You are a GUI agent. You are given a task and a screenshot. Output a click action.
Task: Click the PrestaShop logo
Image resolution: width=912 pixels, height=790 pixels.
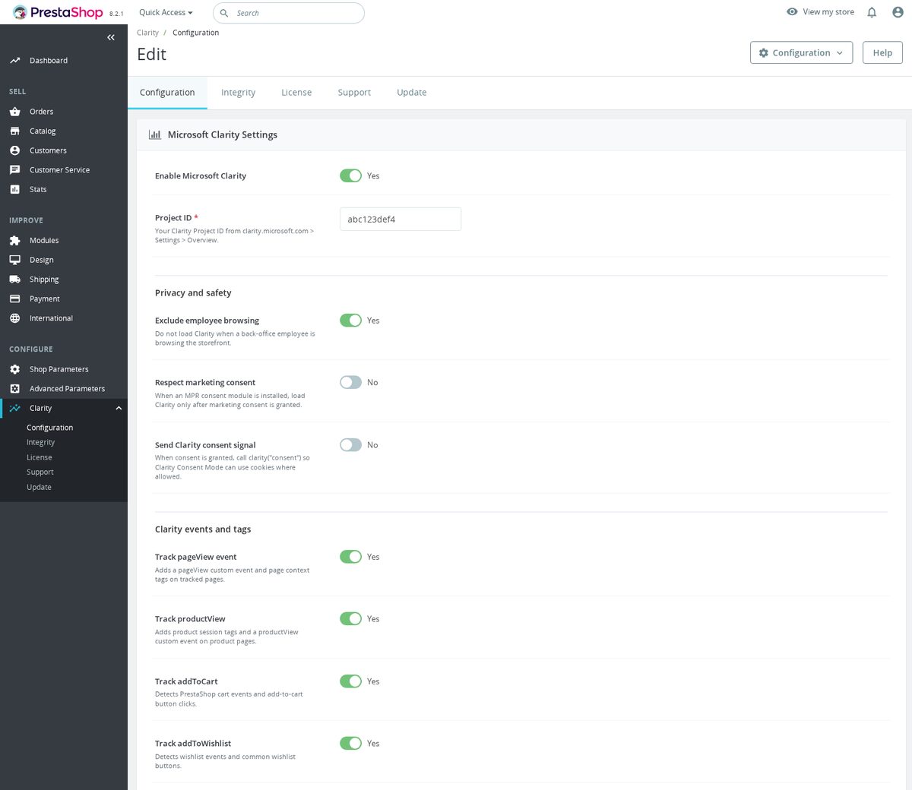(58, 12)
